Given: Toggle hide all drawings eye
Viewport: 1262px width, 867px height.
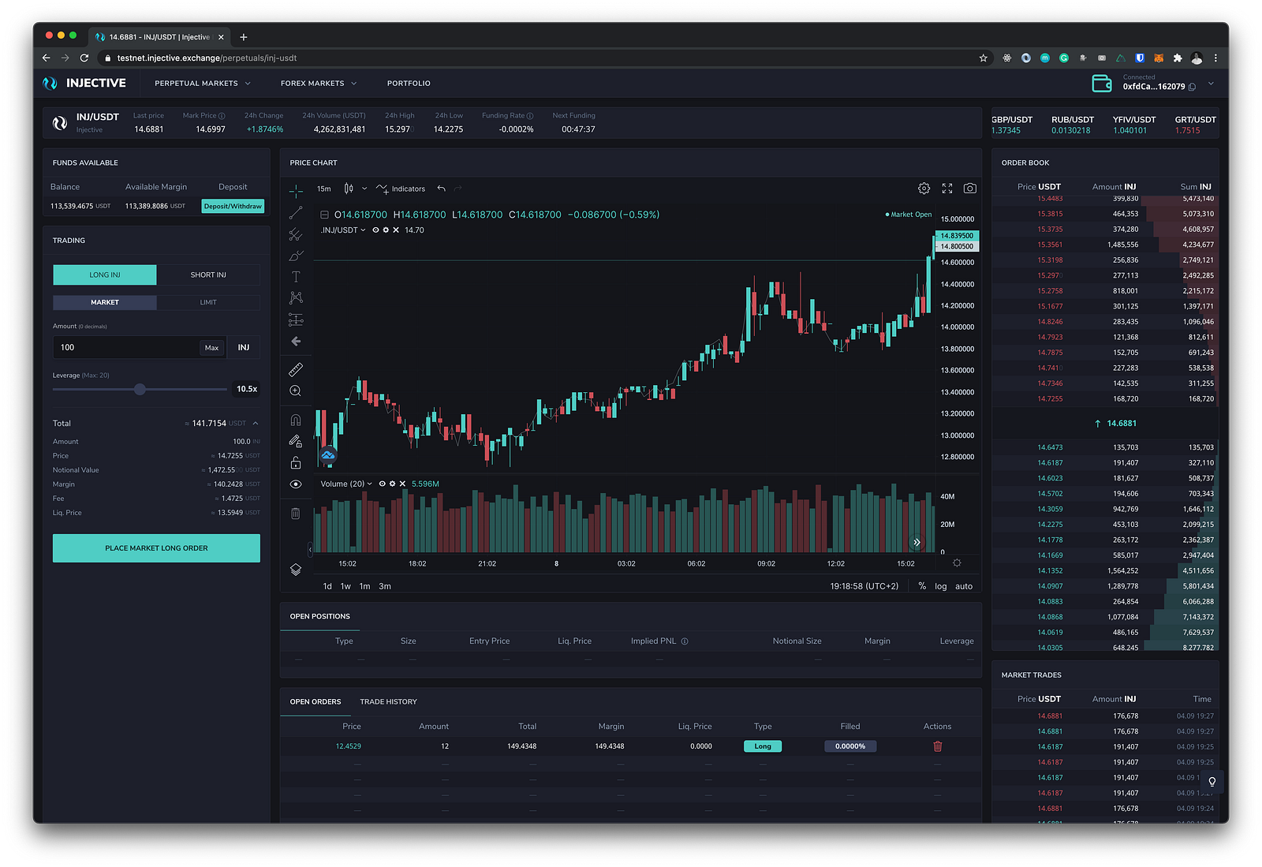Looking at the screenshot, I should (x=296, y=484).
